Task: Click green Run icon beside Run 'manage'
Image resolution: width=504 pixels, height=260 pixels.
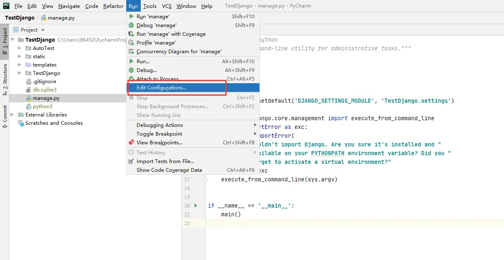Action: pyautogui.click(x=132, y=16)
